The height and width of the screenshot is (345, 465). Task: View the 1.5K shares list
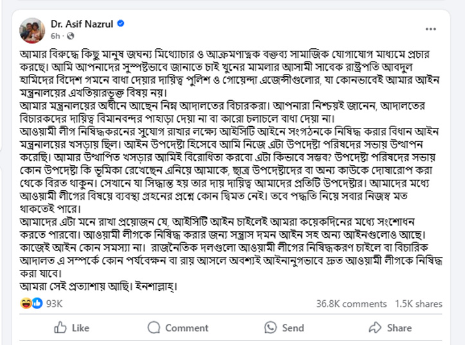tap(419, 304)
